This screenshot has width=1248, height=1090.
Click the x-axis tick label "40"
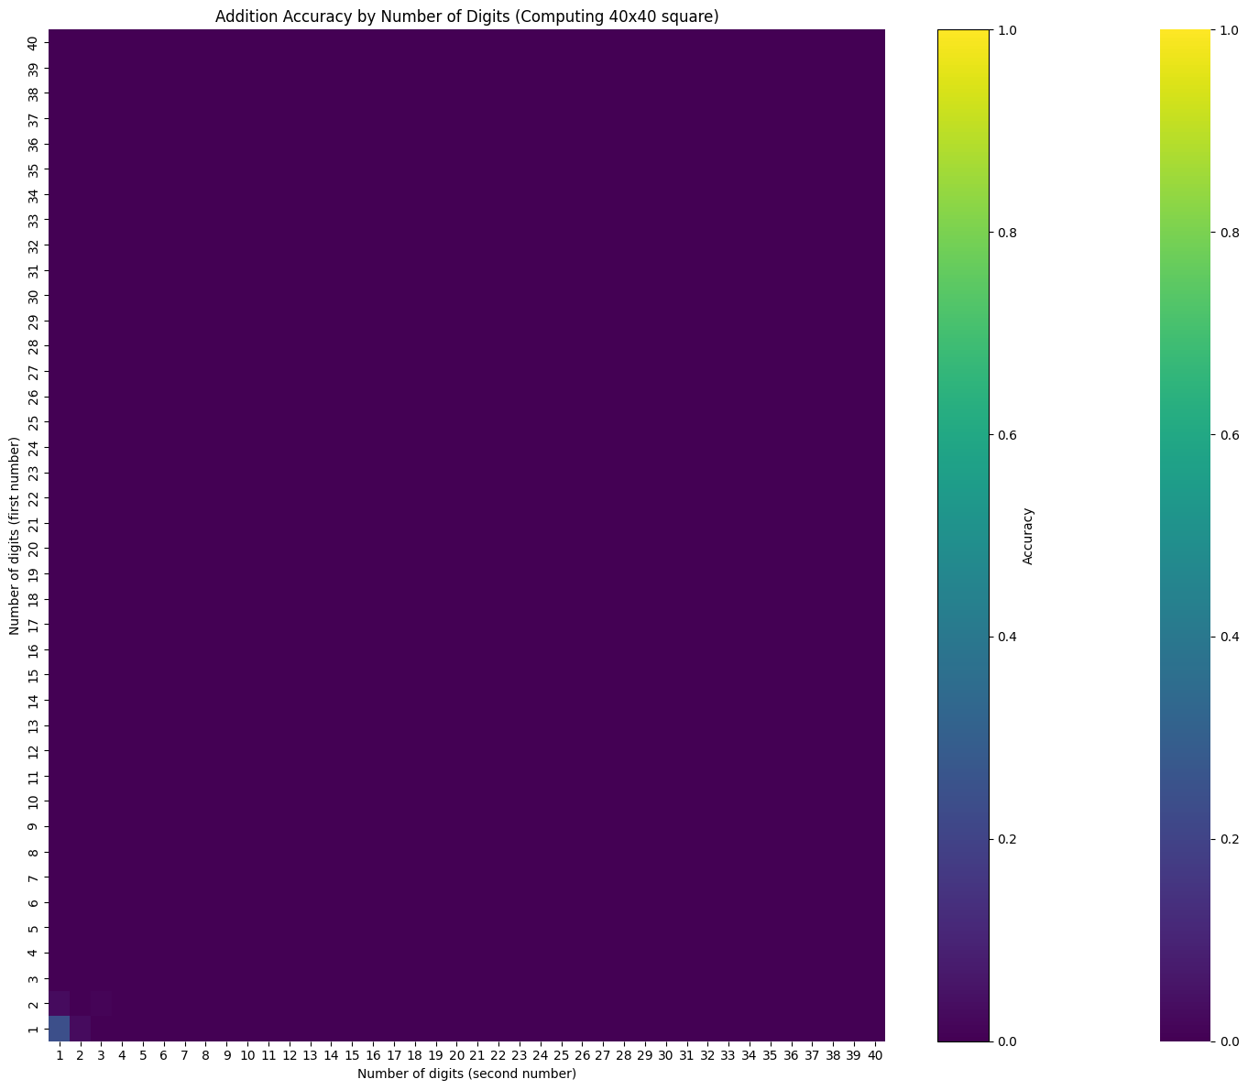pyautogui.click(x=875, y=1055)
